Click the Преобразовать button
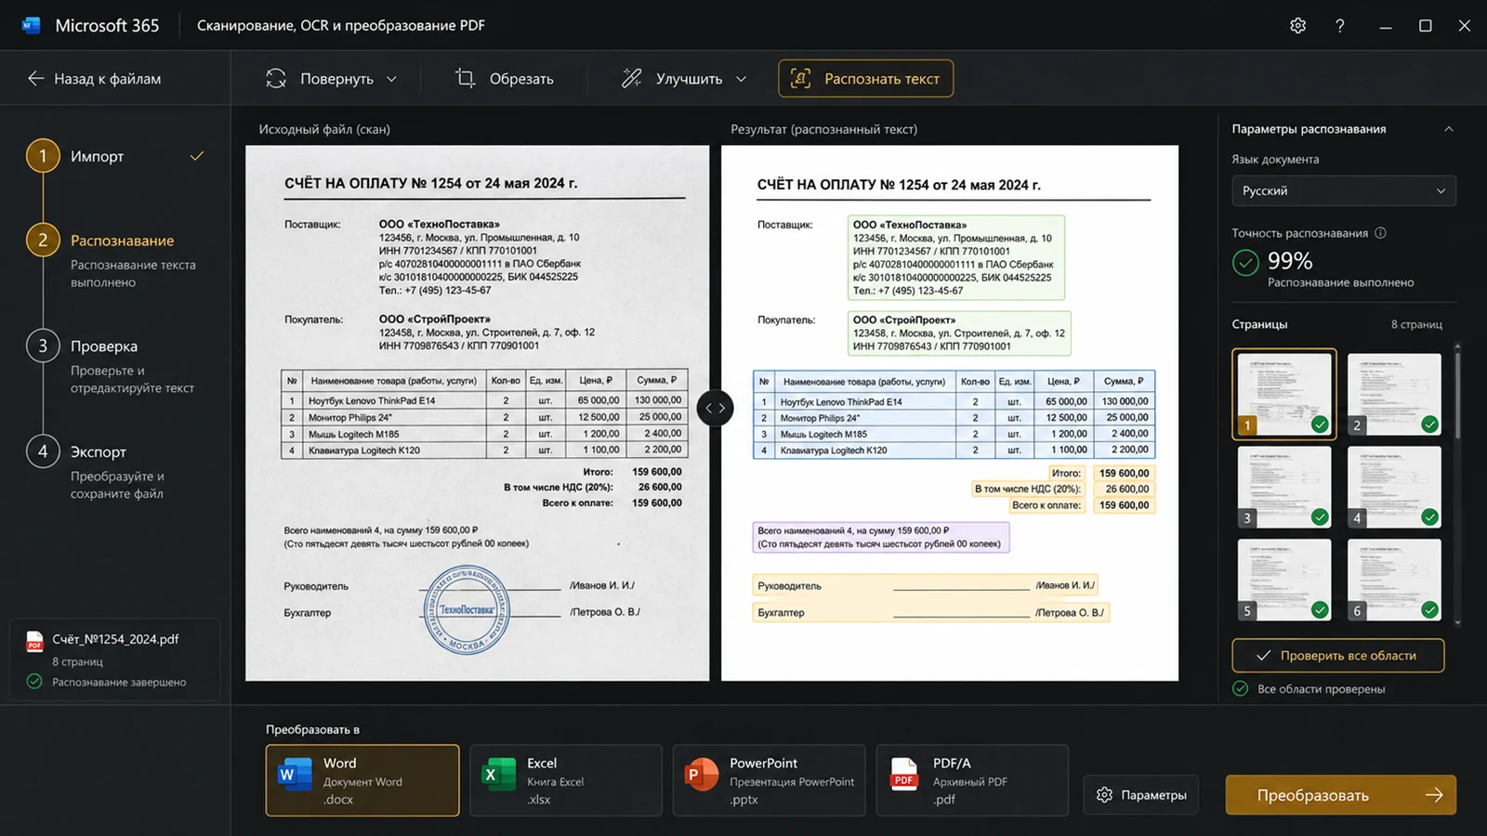This screenshot has height=836, width=1487. (1341, 795)
